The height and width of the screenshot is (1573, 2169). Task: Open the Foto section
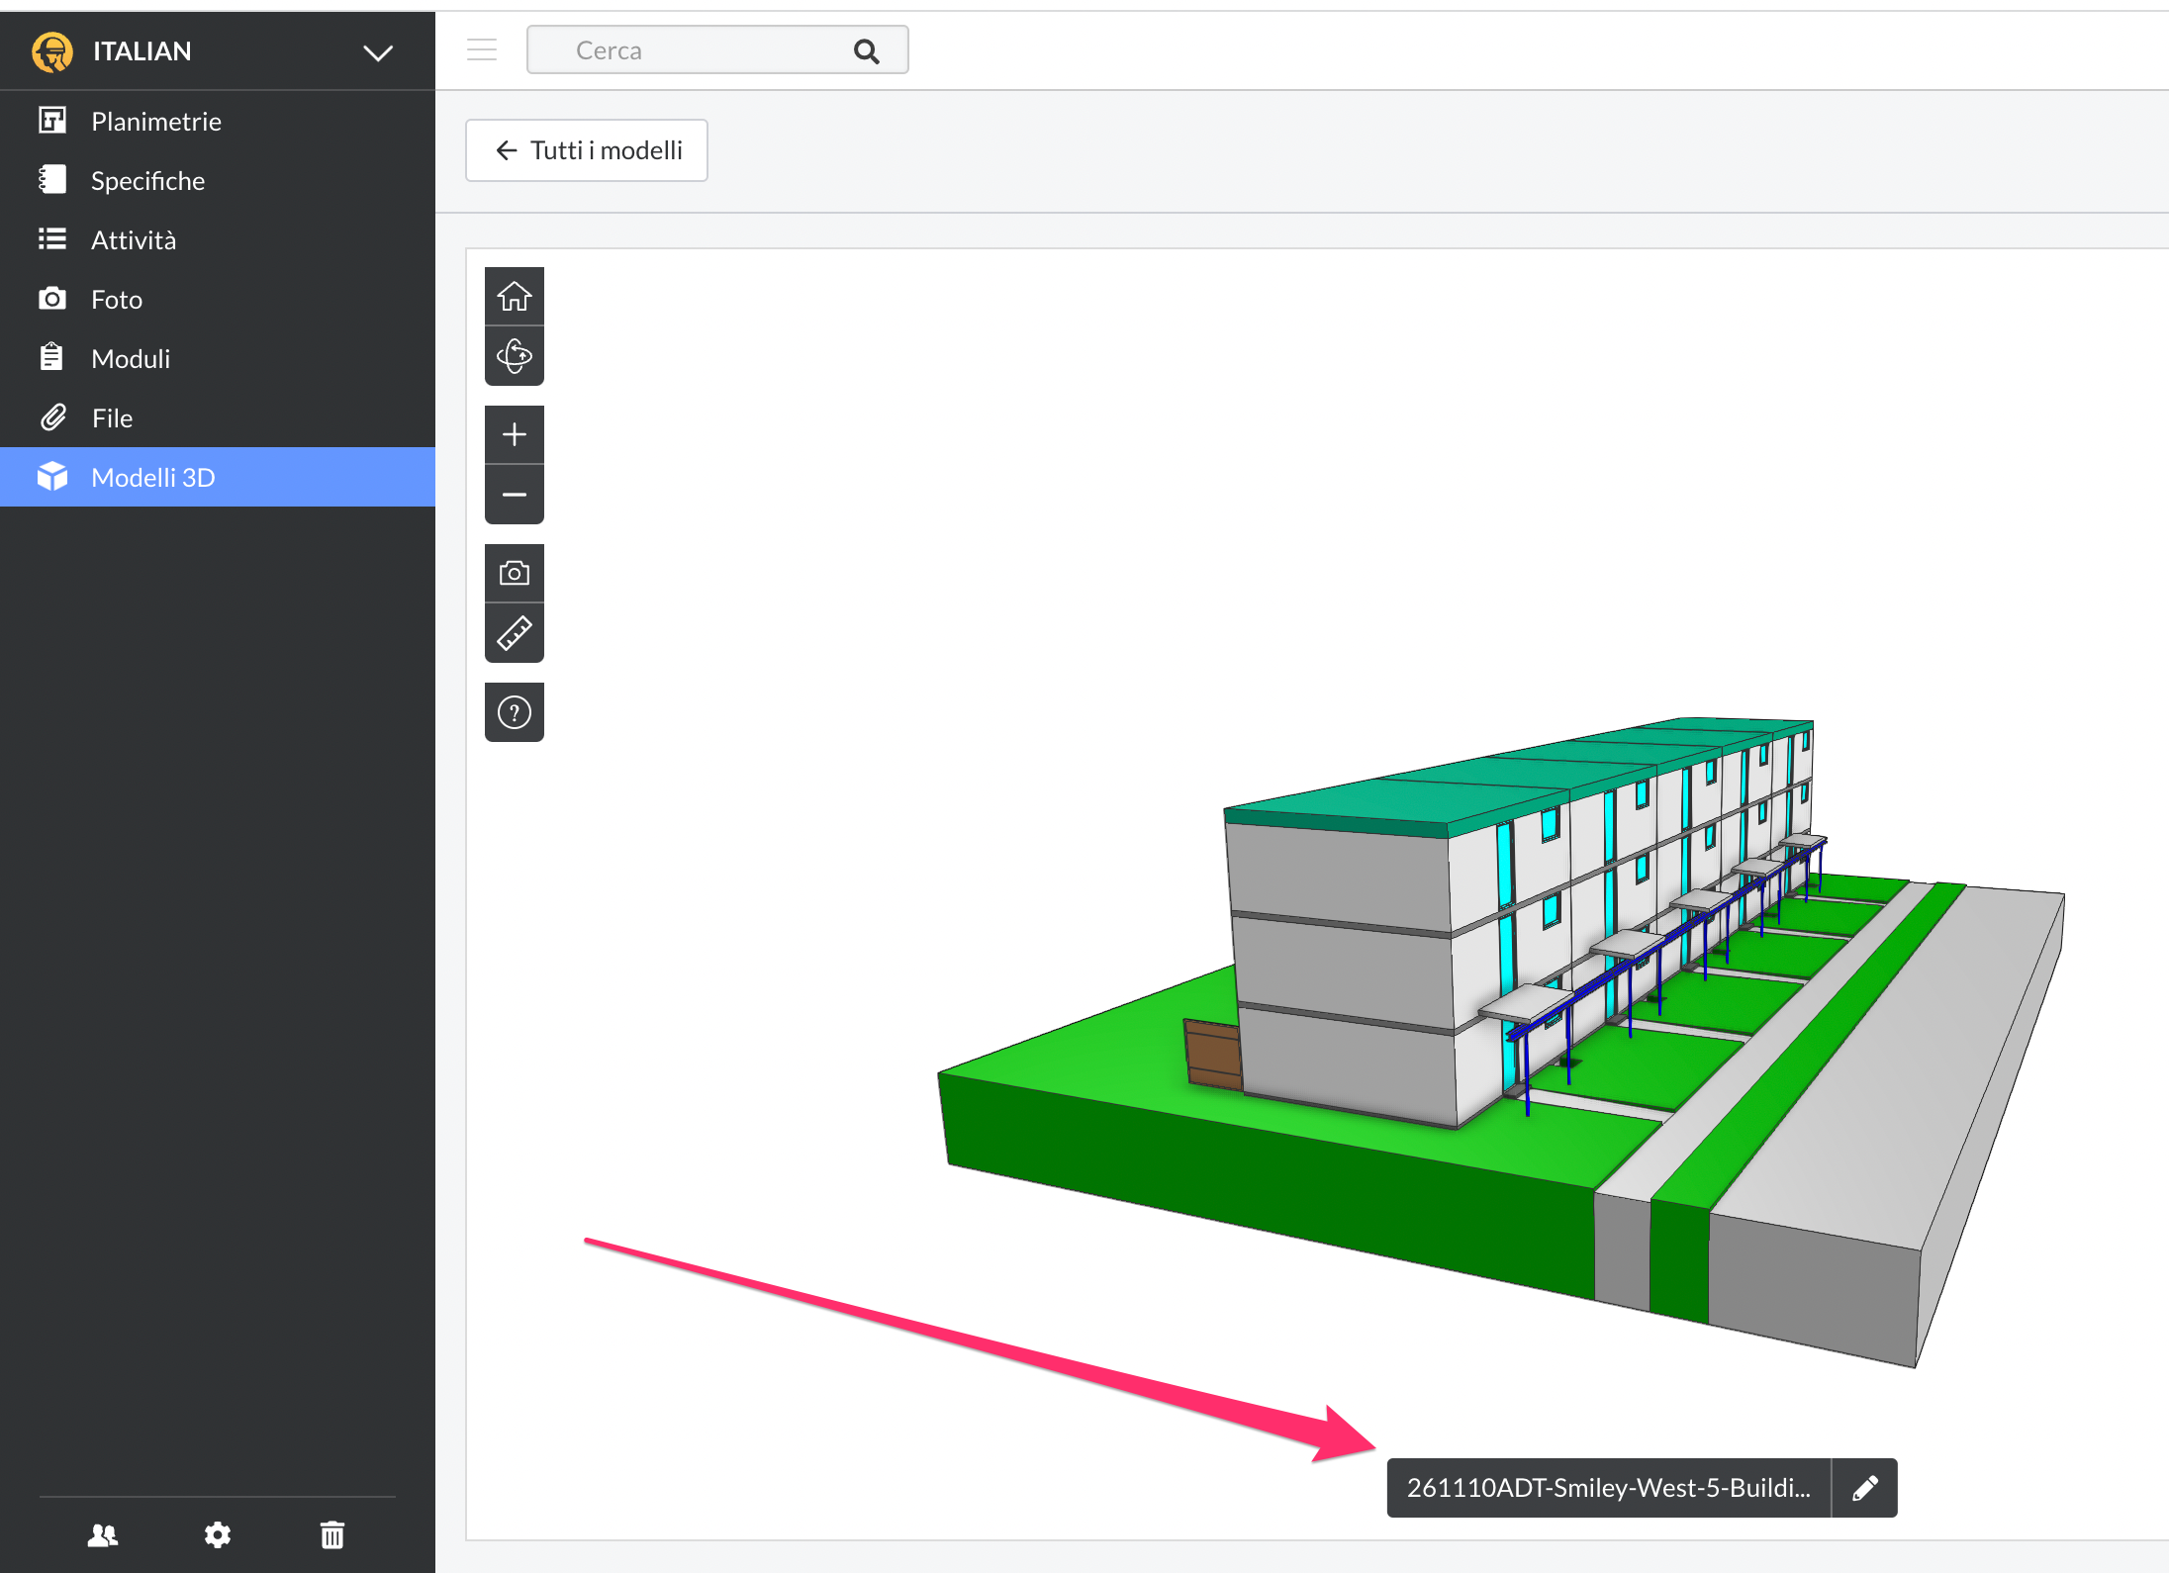tap(218, 299)
